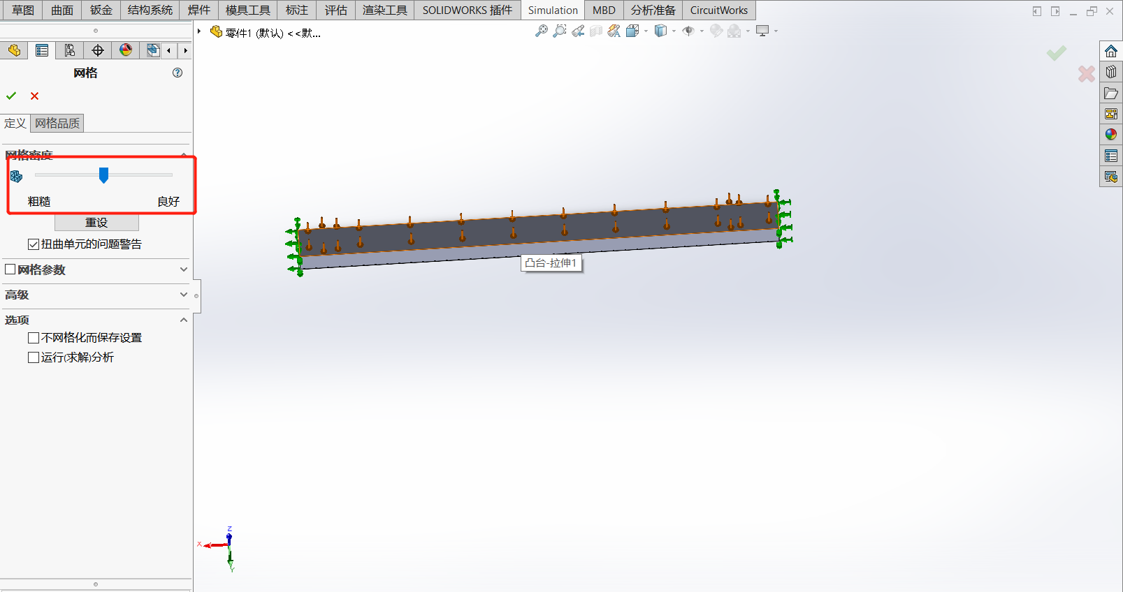Viewport: 1123px width, 592px height.
Task: Click 粗糙 end of density slider
Action: click(x=39, y=201)
